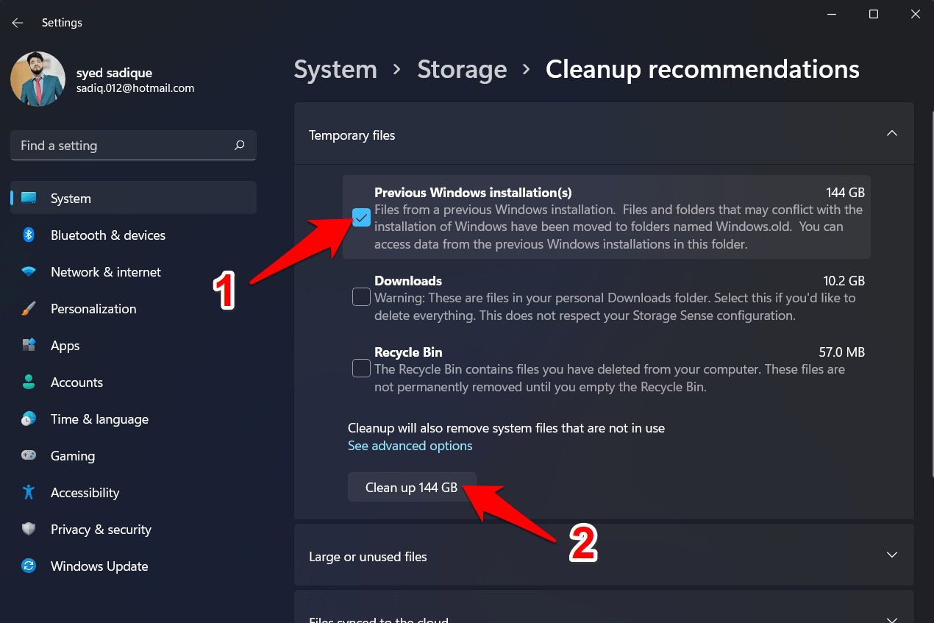Click the Find a setting search box
The height and width of the screenshot is (623, 934).
tap(125, 146)
